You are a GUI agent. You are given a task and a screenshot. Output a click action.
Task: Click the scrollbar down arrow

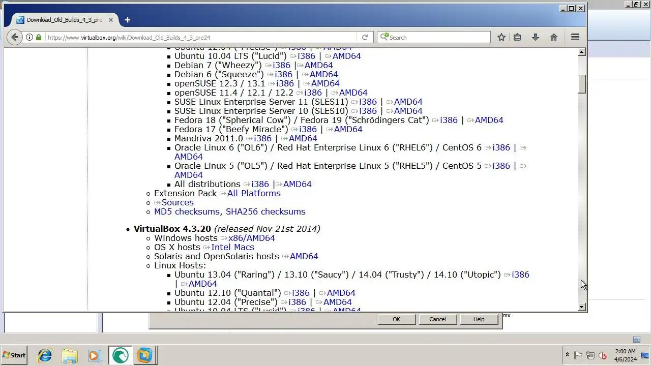pos(582,307)
